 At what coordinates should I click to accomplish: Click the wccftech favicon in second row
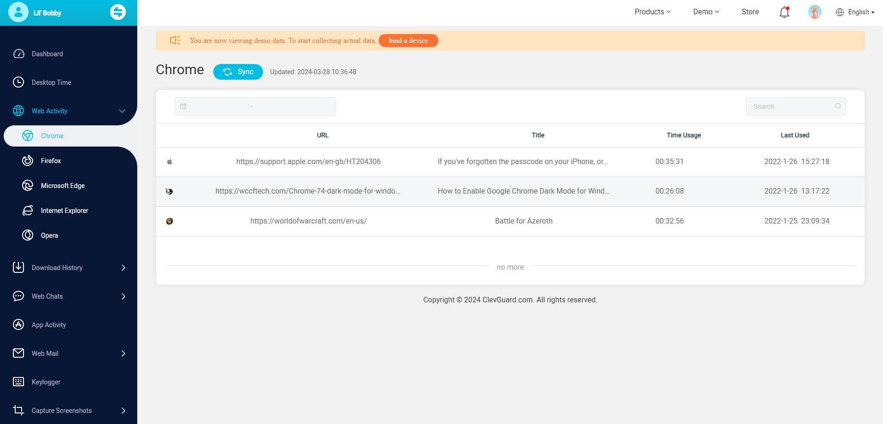point(170,191)
